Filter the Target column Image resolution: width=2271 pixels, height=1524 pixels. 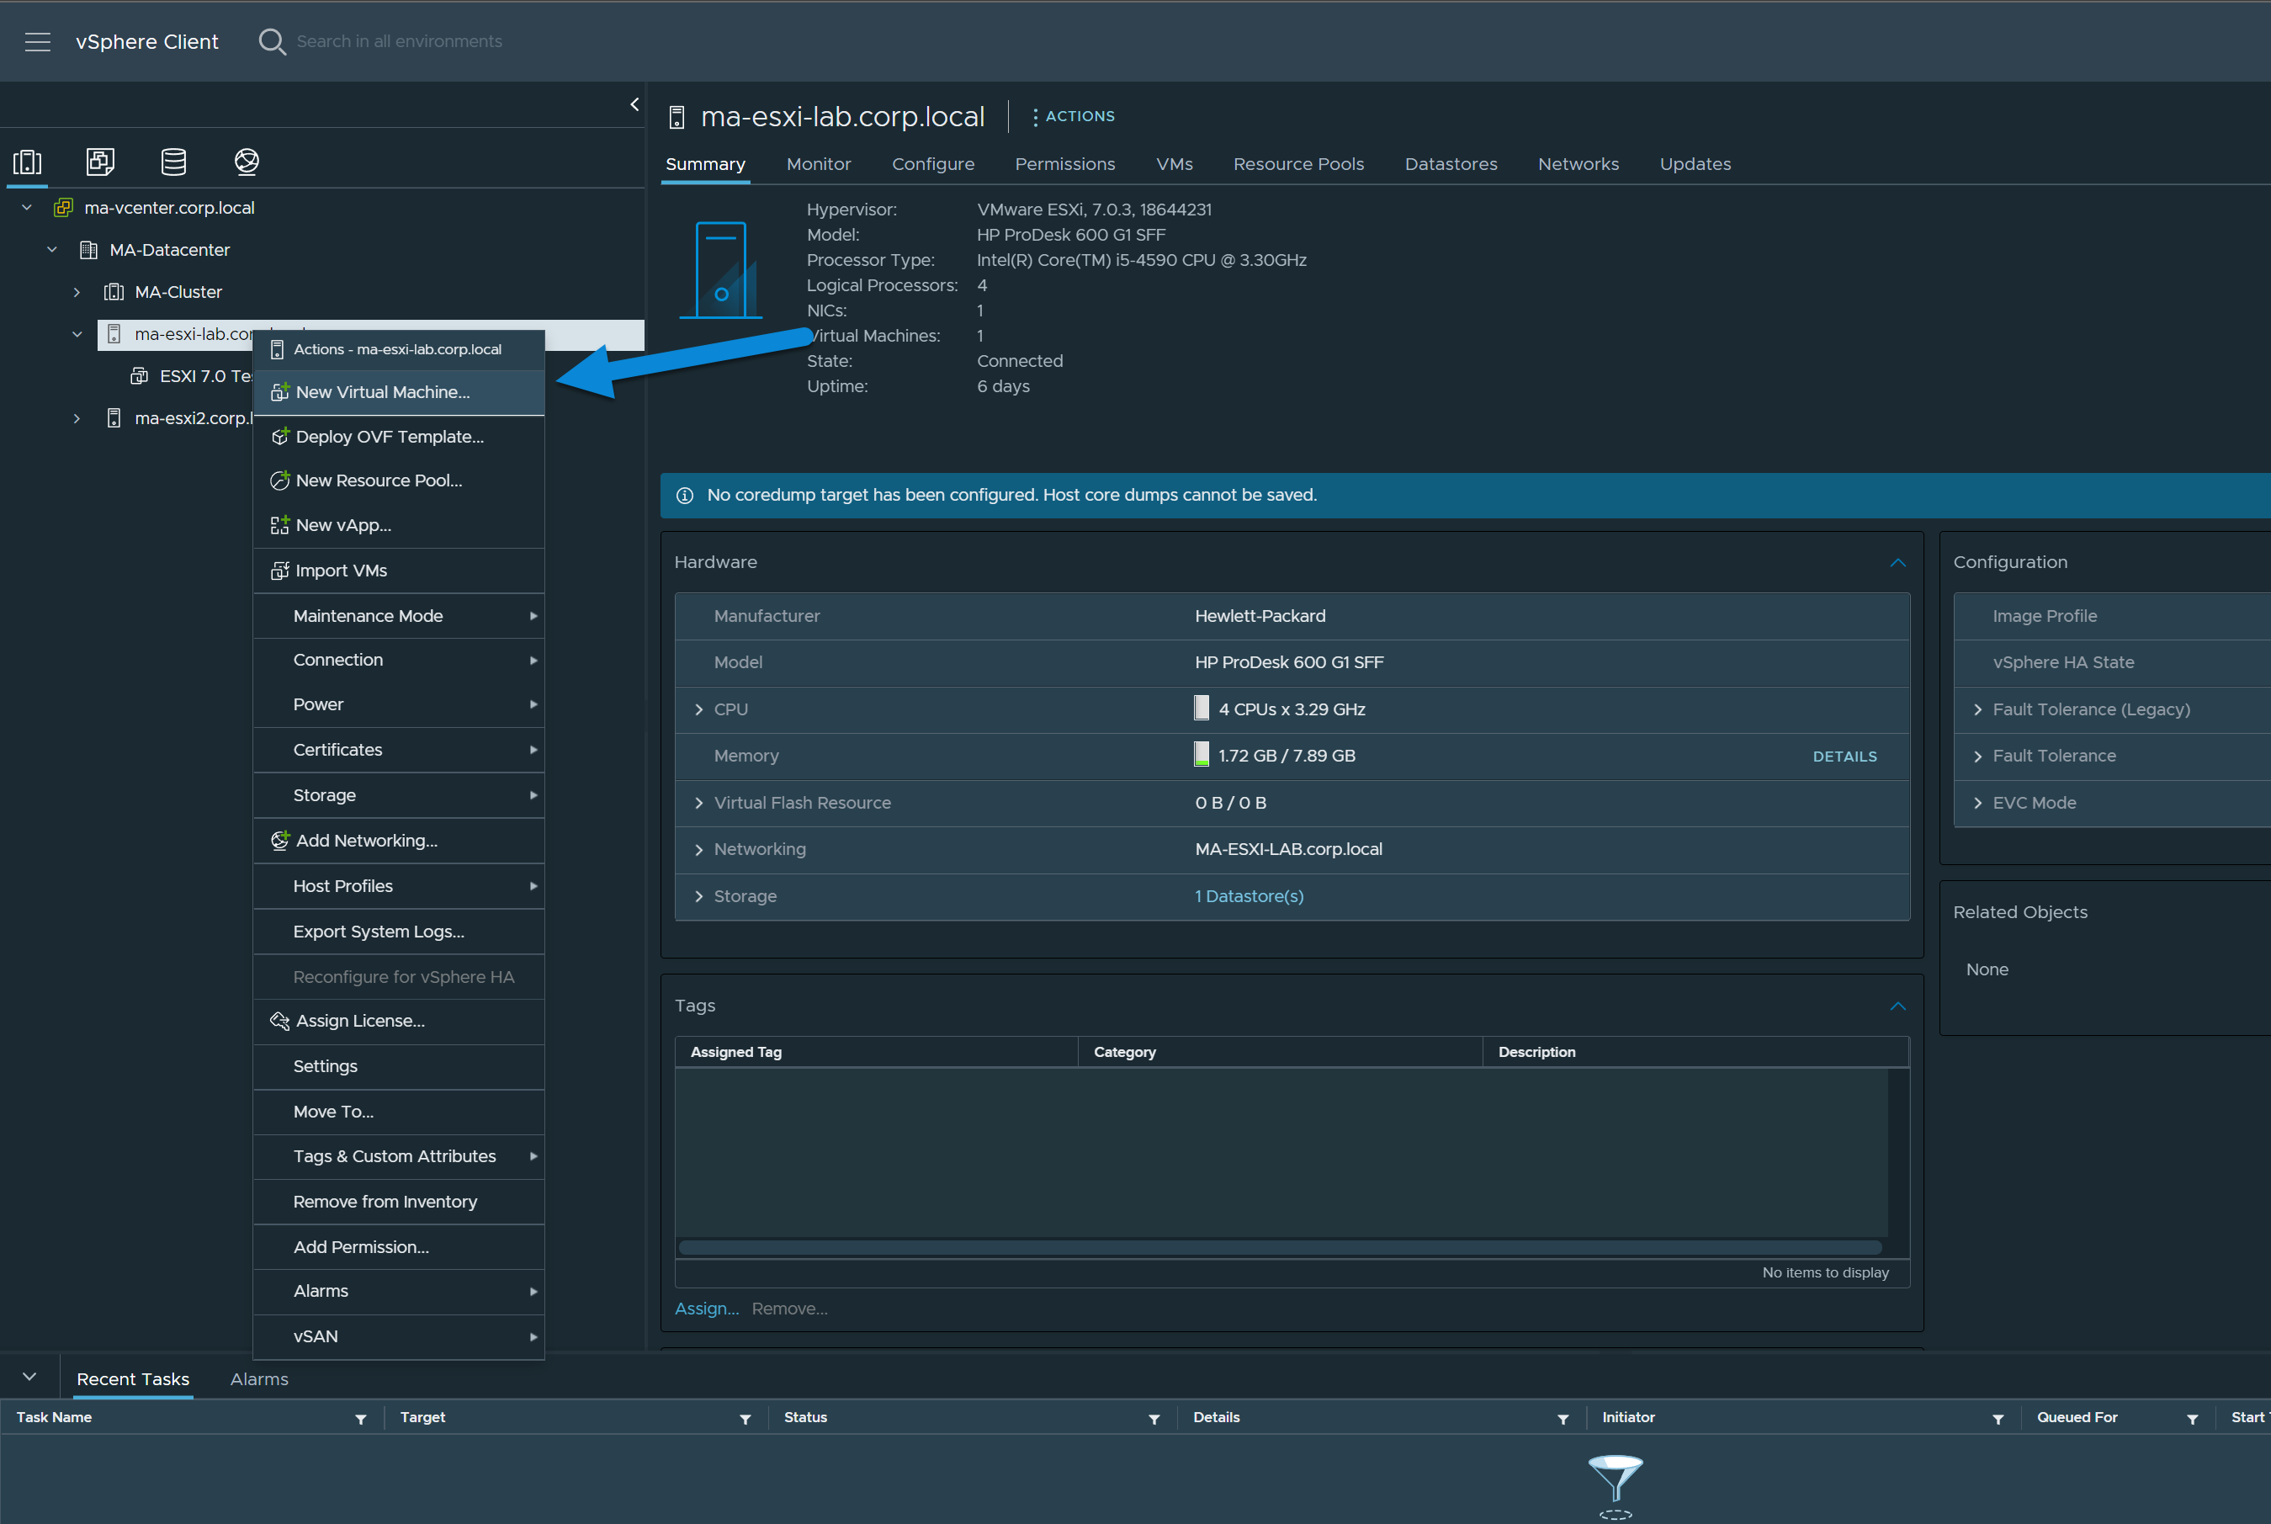746,1419
